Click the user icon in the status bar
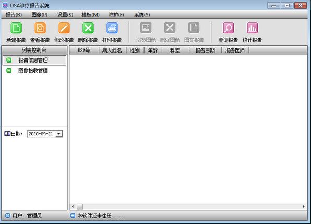311x224 pixels. click(x=7, y=215)
